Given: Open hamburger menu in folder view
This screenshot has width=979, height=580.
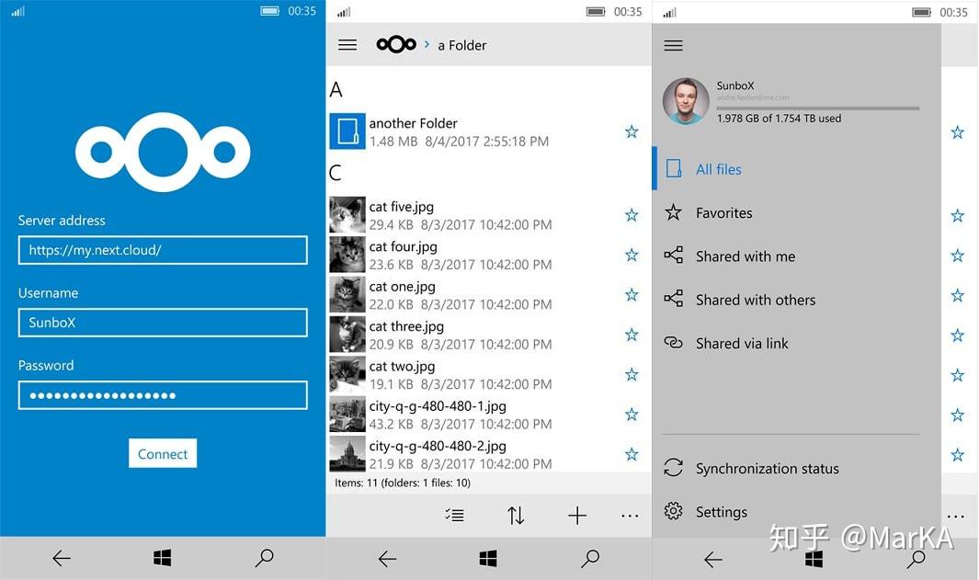Looking at the screenshot, I should coord(347,45).
